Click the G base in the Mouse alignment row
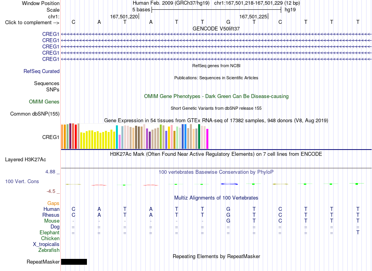 click(x=228, y=221)
